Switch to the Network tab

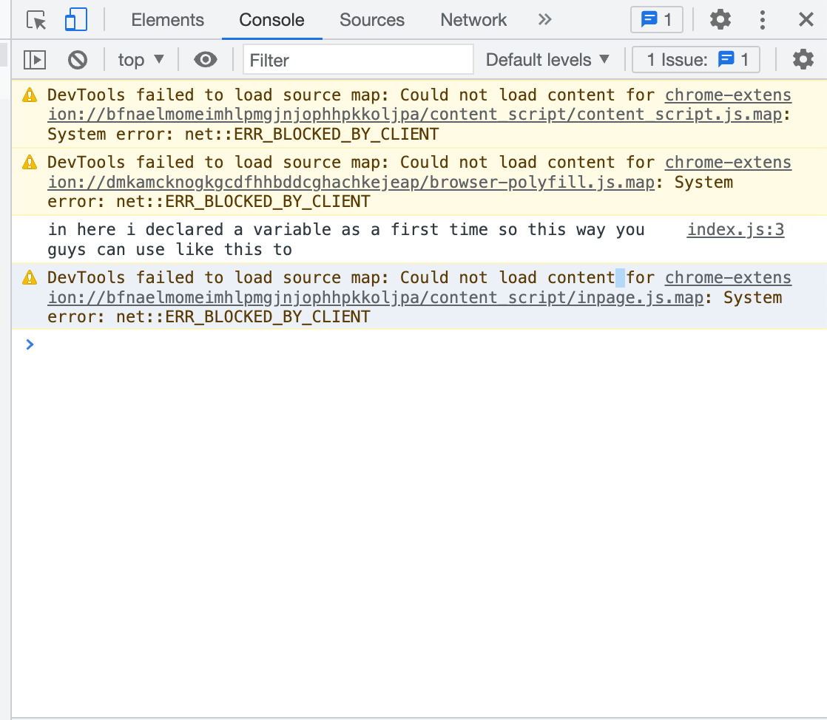473,19
